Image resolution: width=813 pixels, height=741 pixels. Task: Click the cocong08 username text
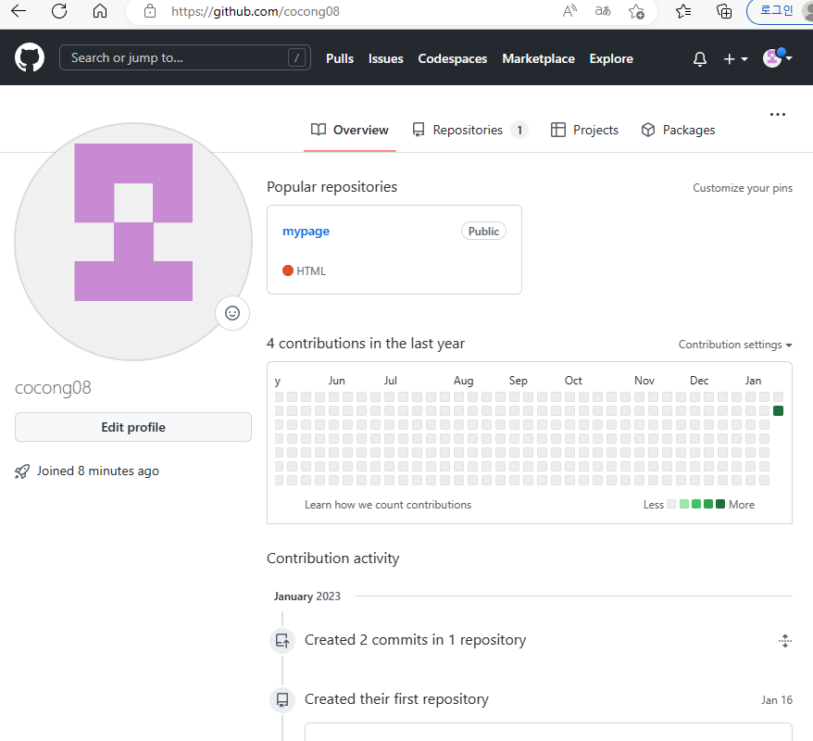53,388
